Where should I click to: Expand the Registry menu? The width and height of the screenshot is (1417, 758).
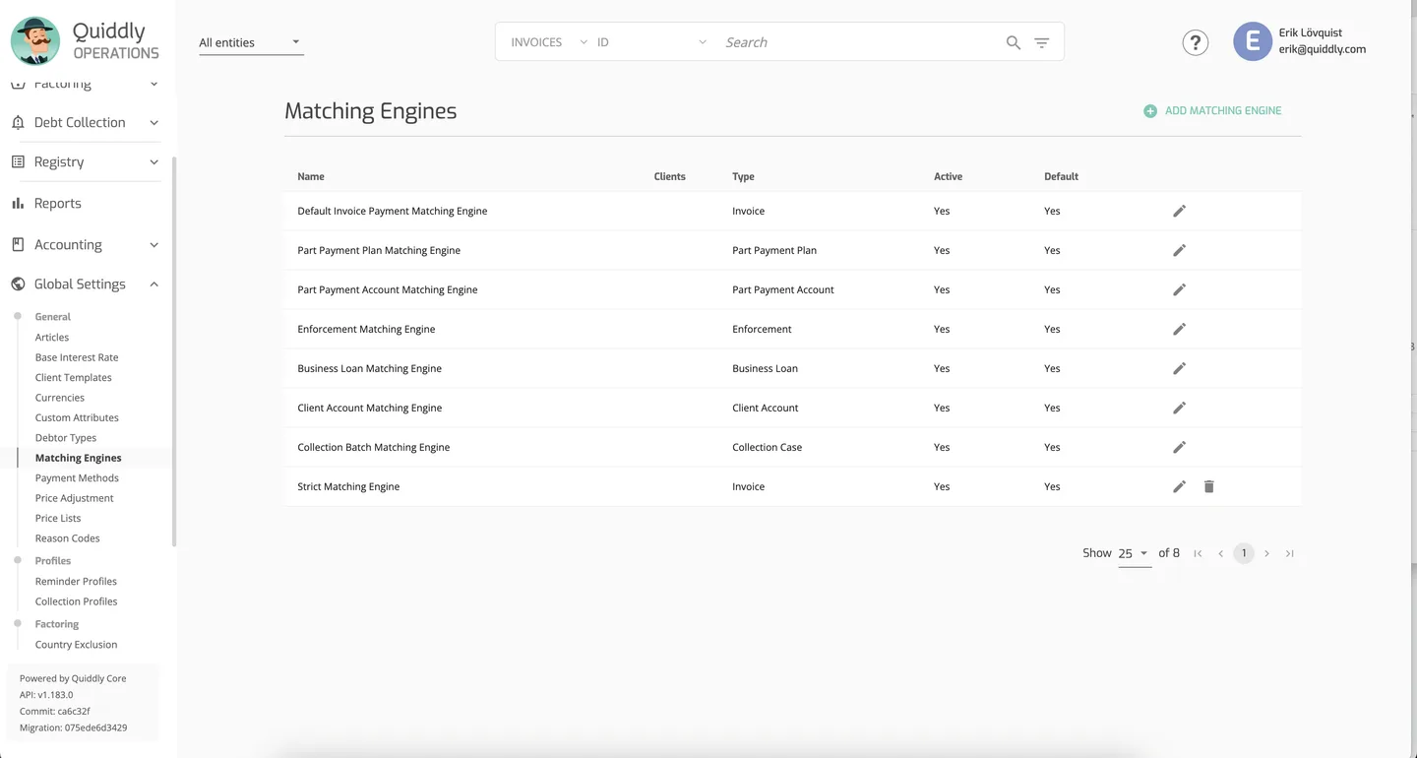[85, 161]
